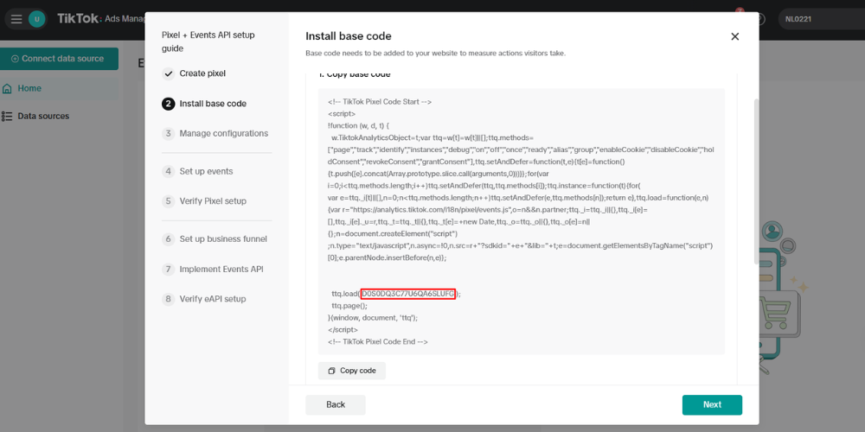Click the Home house icon in the sidebar
The width and height of the screenshot is (865, 432).
pyautogui.click(x=7, y=88)
